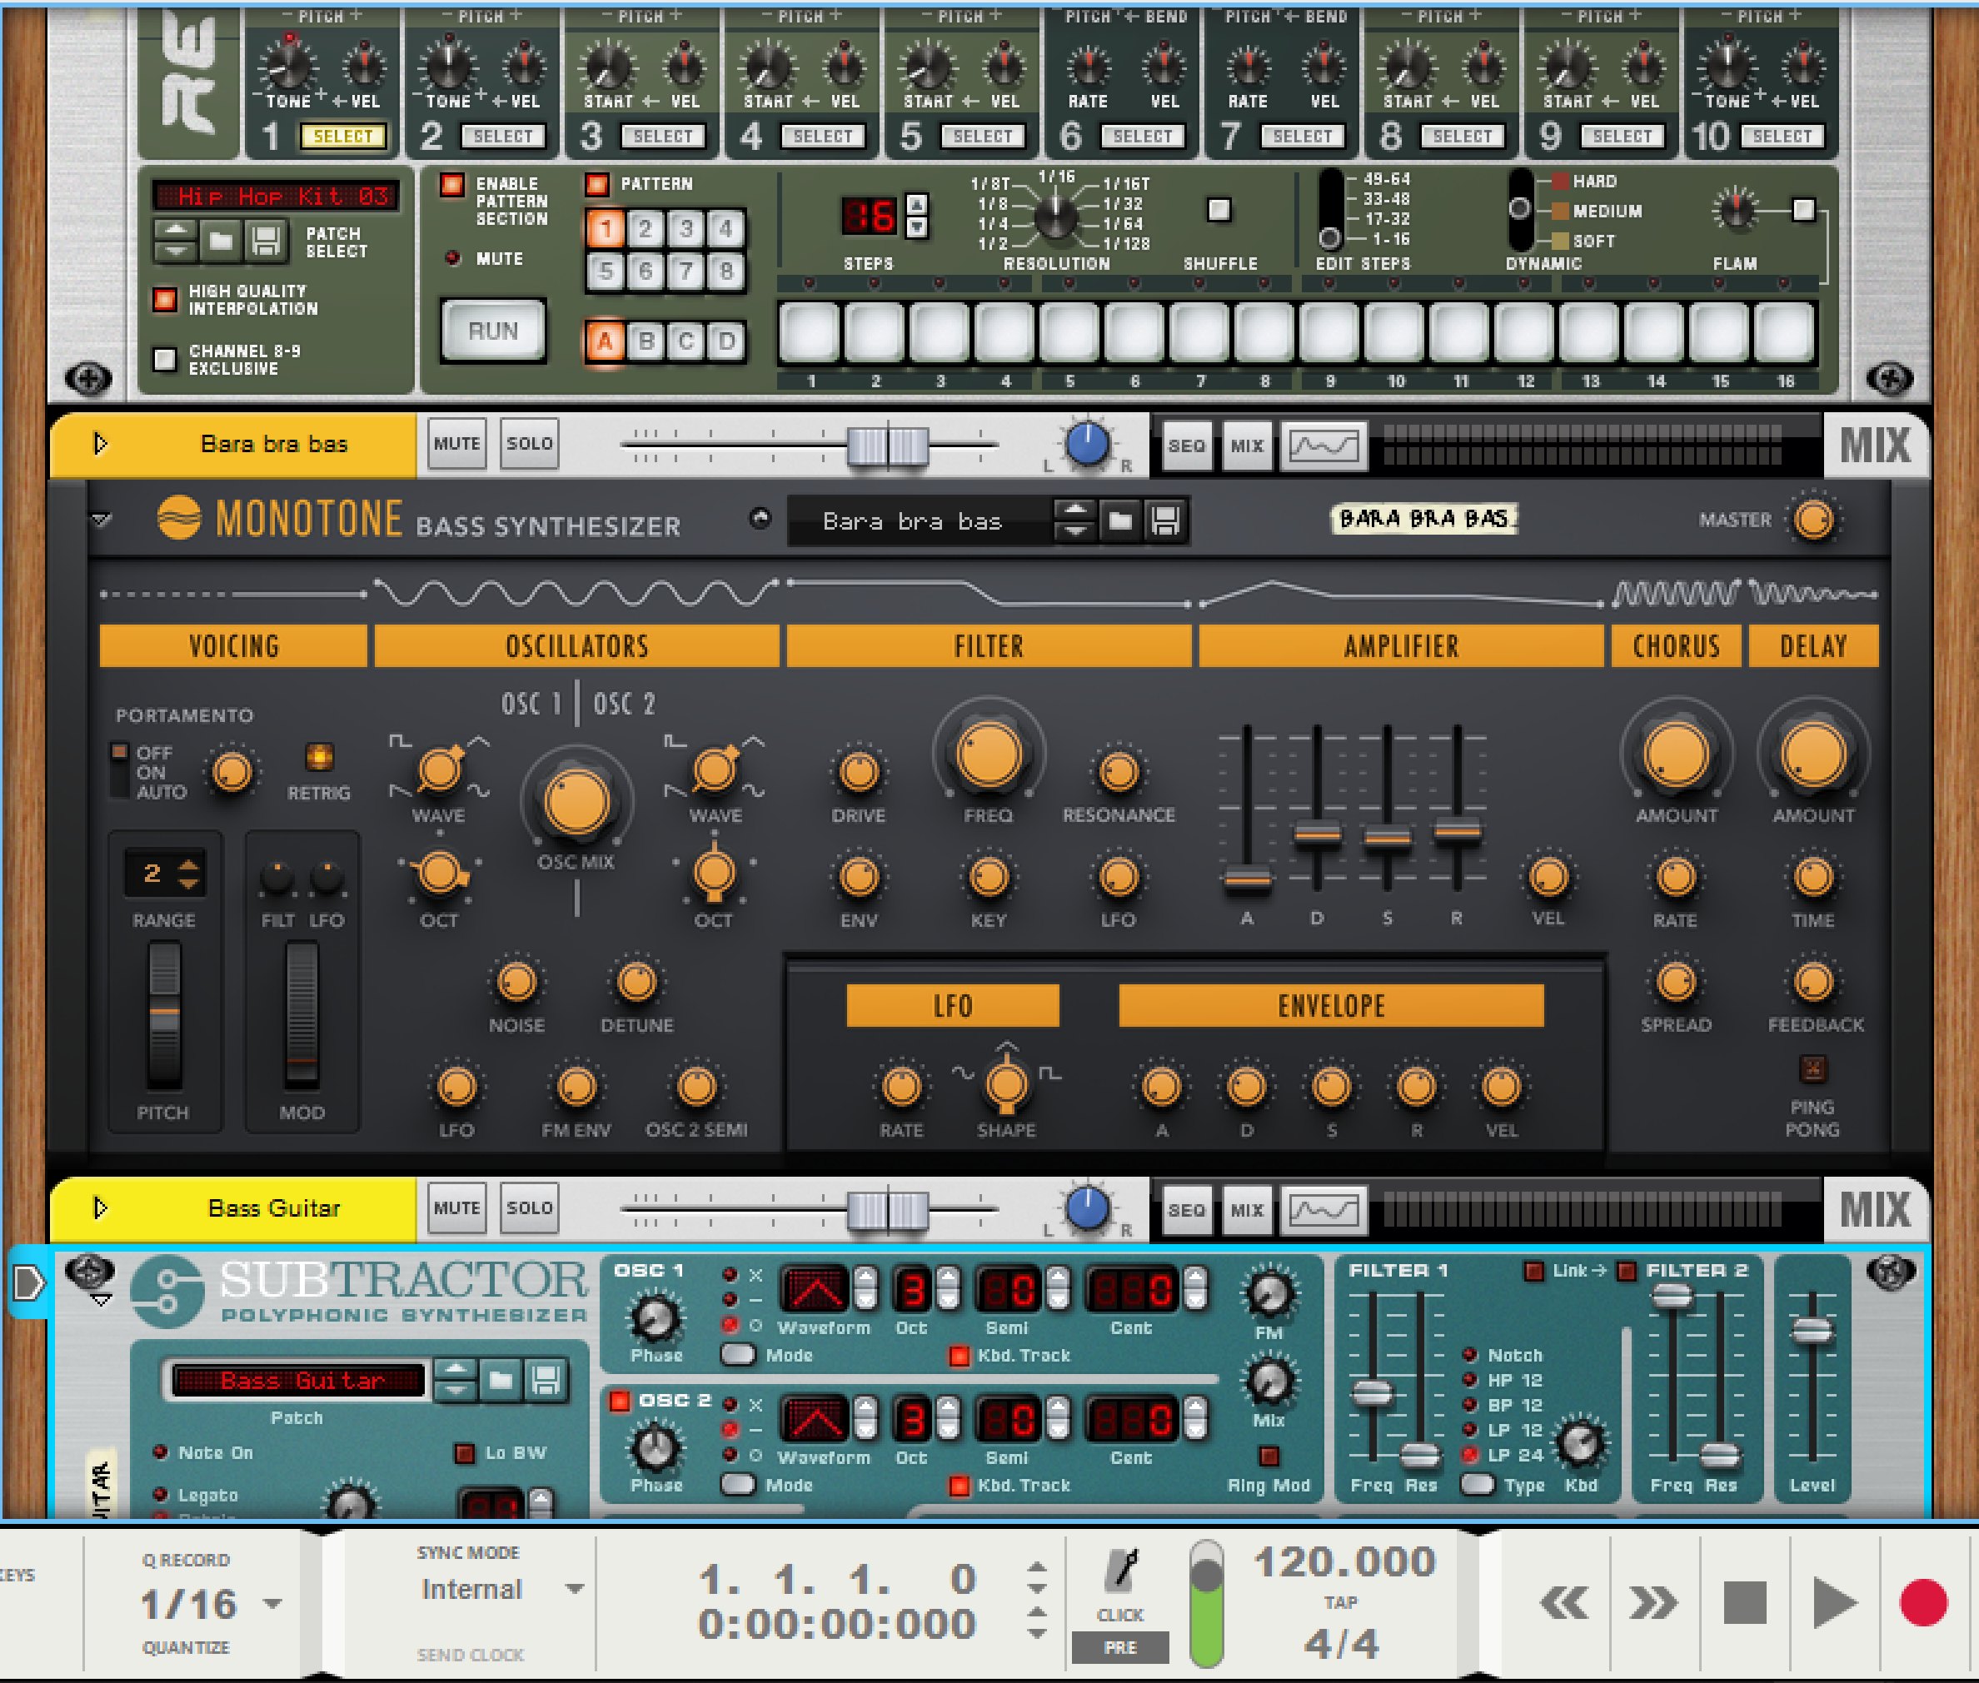
Task: Click the large MIX label on Bara bra bas
Action: click(1875, 445)
